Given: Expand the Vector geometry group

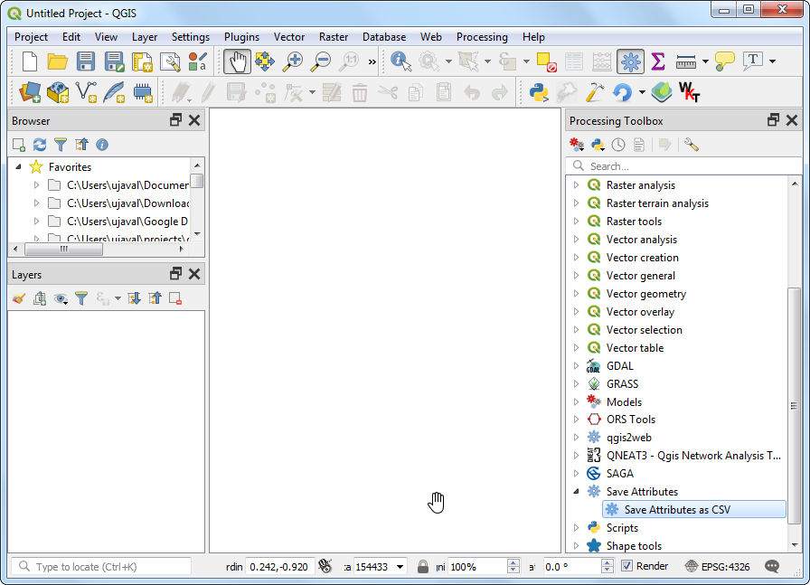Looking at the screenshot, I should [x=577, y=294].
